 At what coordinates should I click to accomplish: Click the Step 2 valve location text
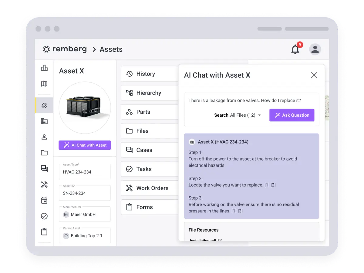coord(232,185)
